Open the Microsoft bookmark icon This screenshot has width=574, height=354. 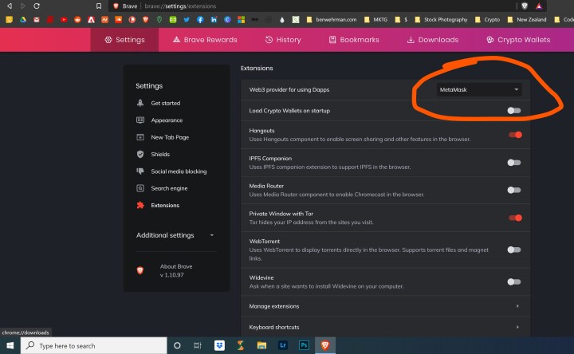(241, 19)
